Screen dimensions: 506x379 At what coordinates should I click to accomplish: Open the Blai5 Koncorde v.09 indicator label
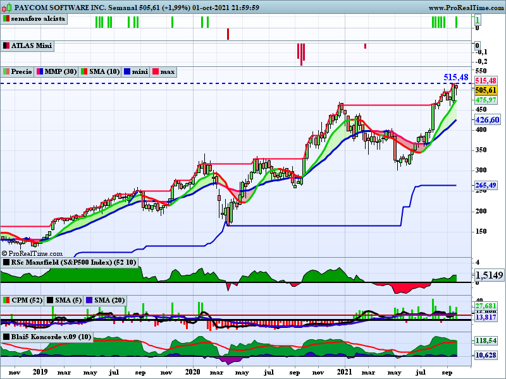(x=47, y=337)
